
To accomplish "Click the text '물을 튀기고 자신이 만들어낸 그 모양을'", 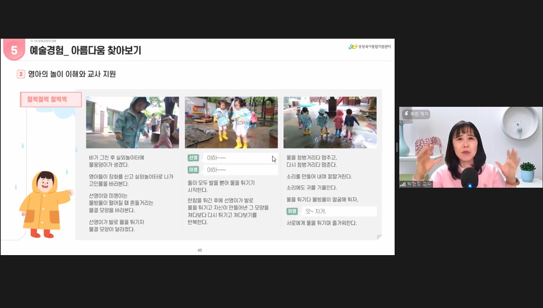I will pos(228,207).
